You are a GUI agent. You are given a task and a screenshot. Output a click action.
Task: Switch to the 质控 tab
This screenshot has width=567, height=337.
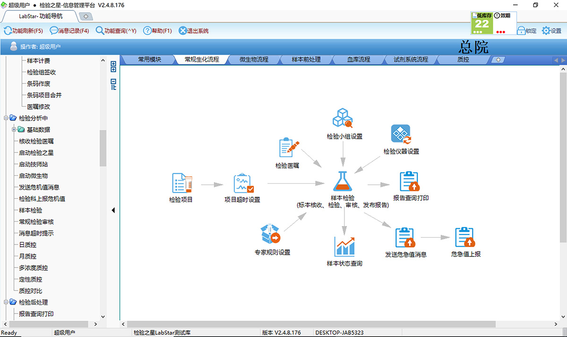coord(463,59)
